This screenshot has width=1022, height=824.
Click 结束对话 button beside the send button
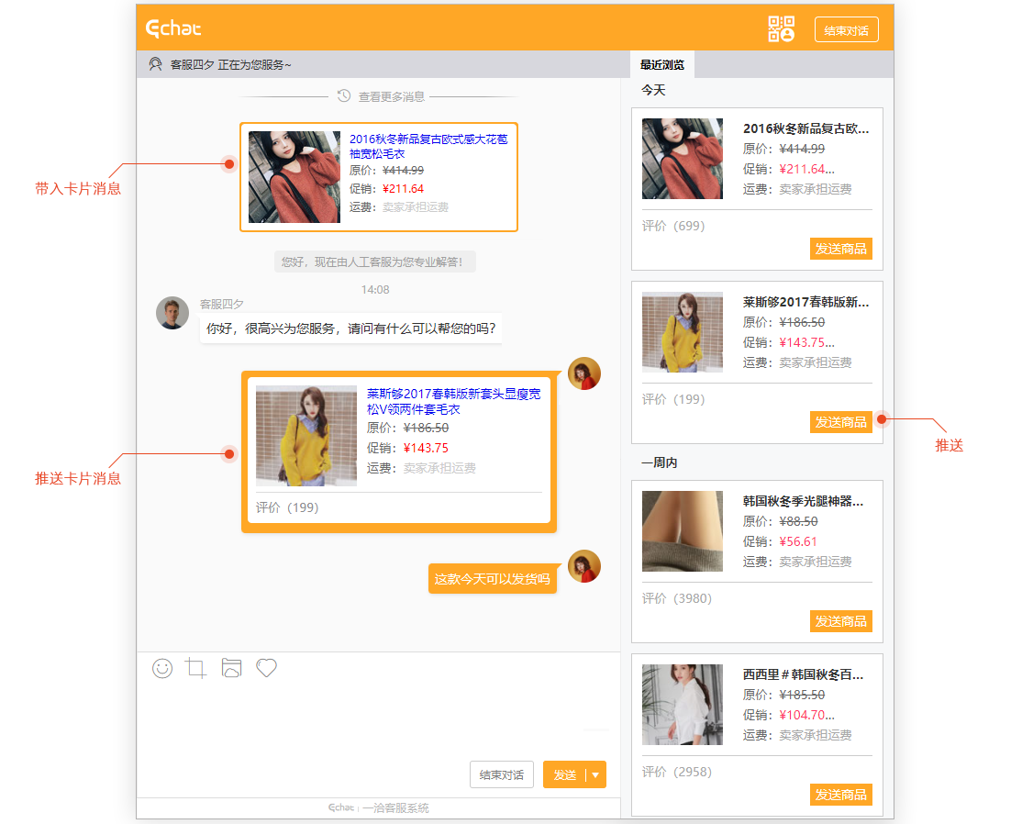[501, 774]
